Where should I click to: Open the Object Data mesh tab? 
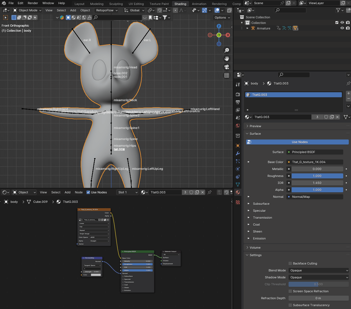tap(238, 185)
